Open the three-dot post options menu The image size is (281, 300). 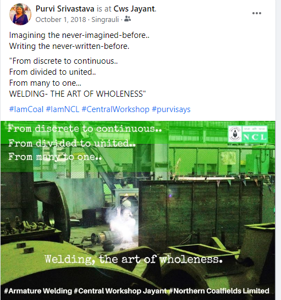point(257,13)
